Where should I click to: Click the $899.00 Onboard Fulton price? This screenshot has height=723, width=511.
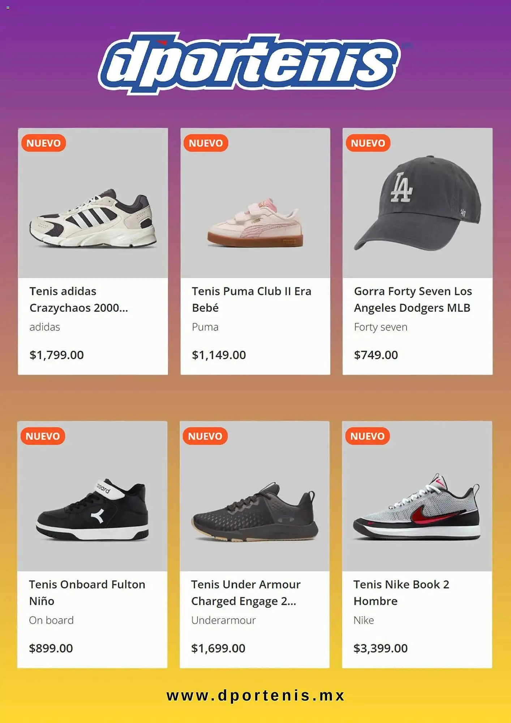click(51, 648)
